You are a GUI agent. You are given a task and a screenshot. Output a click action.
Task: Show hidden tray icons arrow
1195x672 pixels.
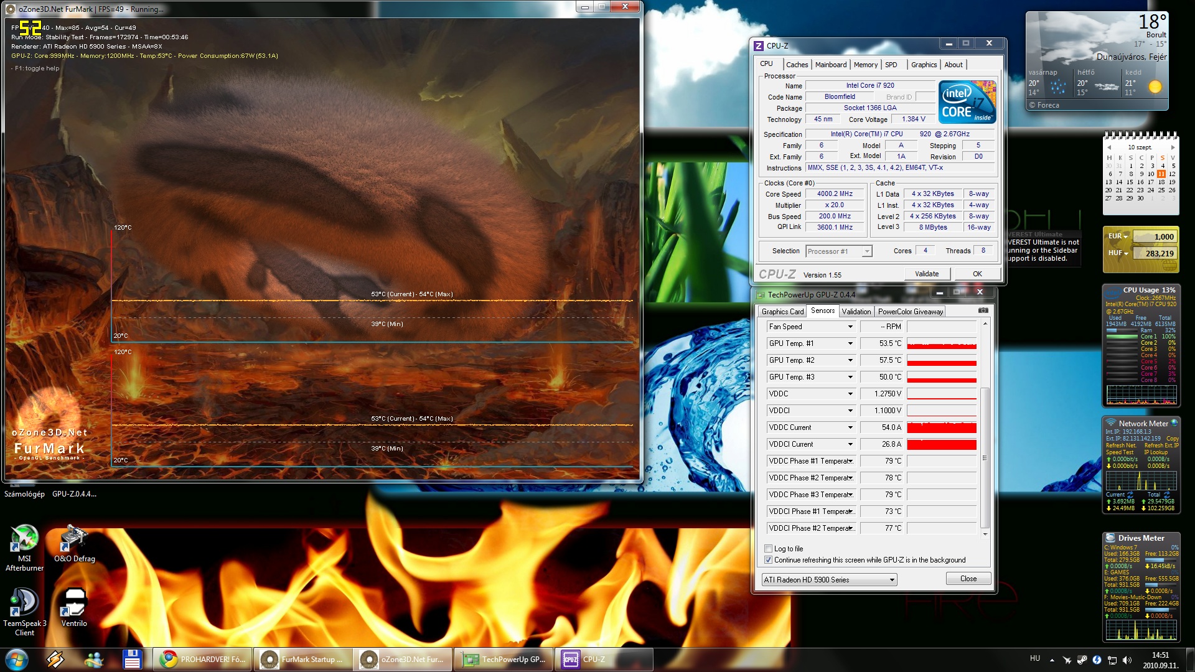click(x=1052, y=660)
